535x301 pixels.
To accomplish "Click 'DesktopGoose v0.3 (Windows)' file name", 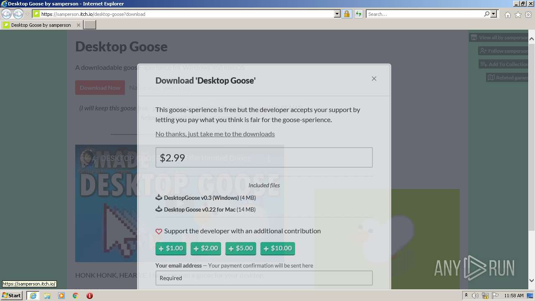I will (201, 198).
